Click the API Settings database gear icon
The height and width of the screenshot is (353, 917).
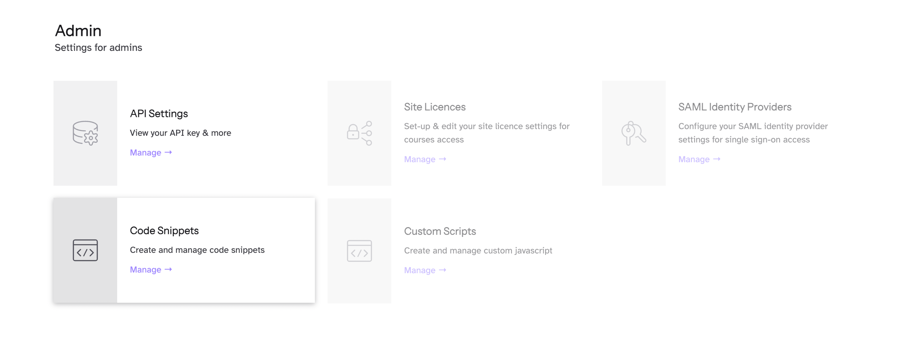click(x=85, y=133)
